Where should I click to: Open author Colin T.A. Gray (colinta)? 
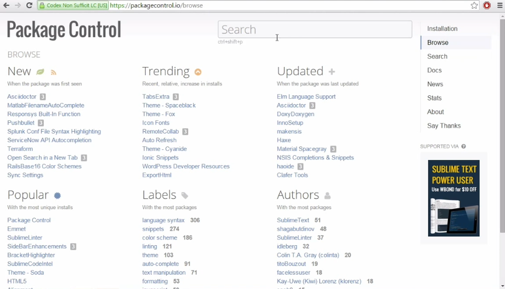(x=308, y=255)
